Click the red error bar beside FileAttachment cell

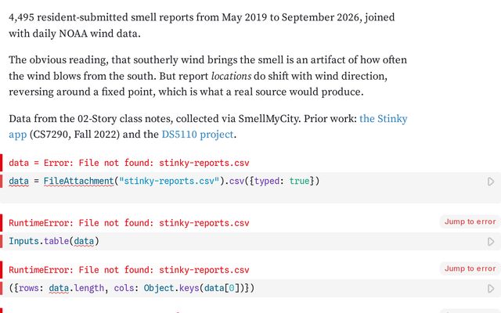click(2, 181)
